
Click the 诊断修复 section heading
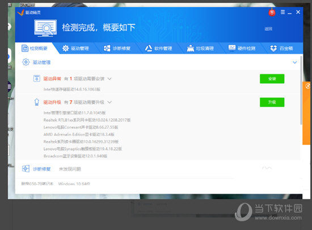tap(41, 169)
